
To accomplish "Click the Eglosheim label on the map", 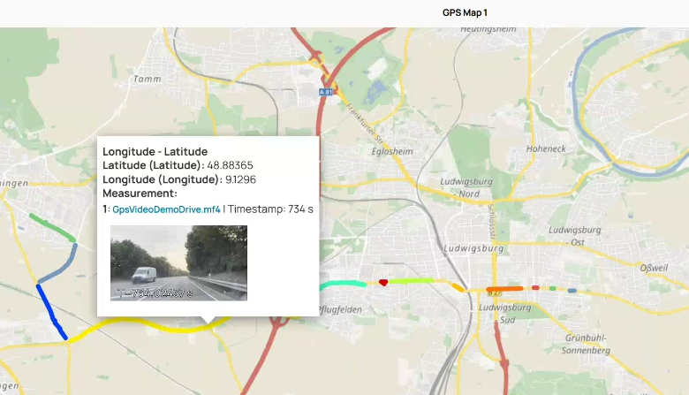I will (392, 152).
